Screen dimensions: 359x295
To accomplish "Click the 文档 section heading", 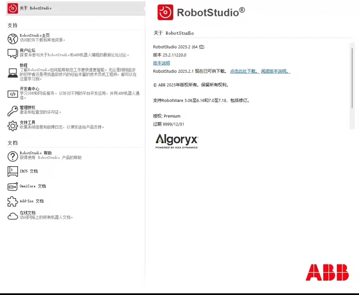I will tap(12, 143).
